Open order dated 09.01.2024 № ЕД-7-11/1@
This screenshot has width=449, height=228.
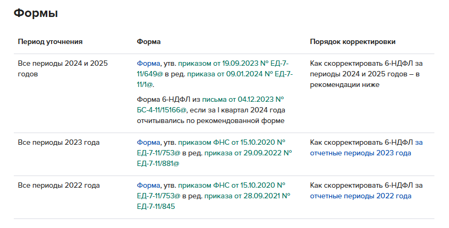[x=239, y=74]
